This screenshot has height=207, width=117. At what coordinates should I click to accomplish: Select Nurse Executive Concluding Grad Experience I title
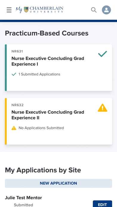48,61
